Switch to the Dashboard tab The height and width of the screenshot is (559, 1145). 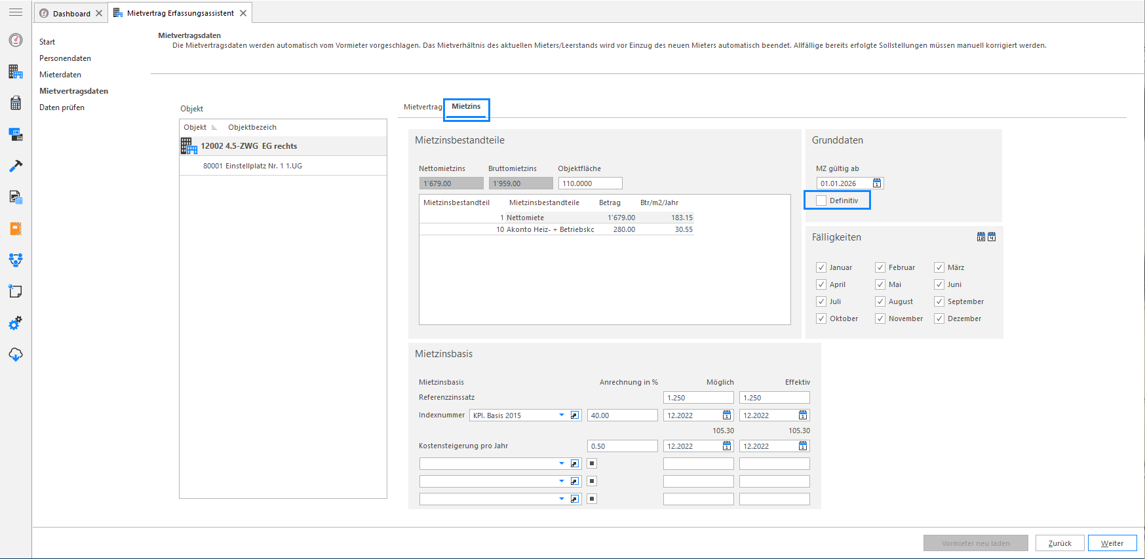tap(71, 13)
